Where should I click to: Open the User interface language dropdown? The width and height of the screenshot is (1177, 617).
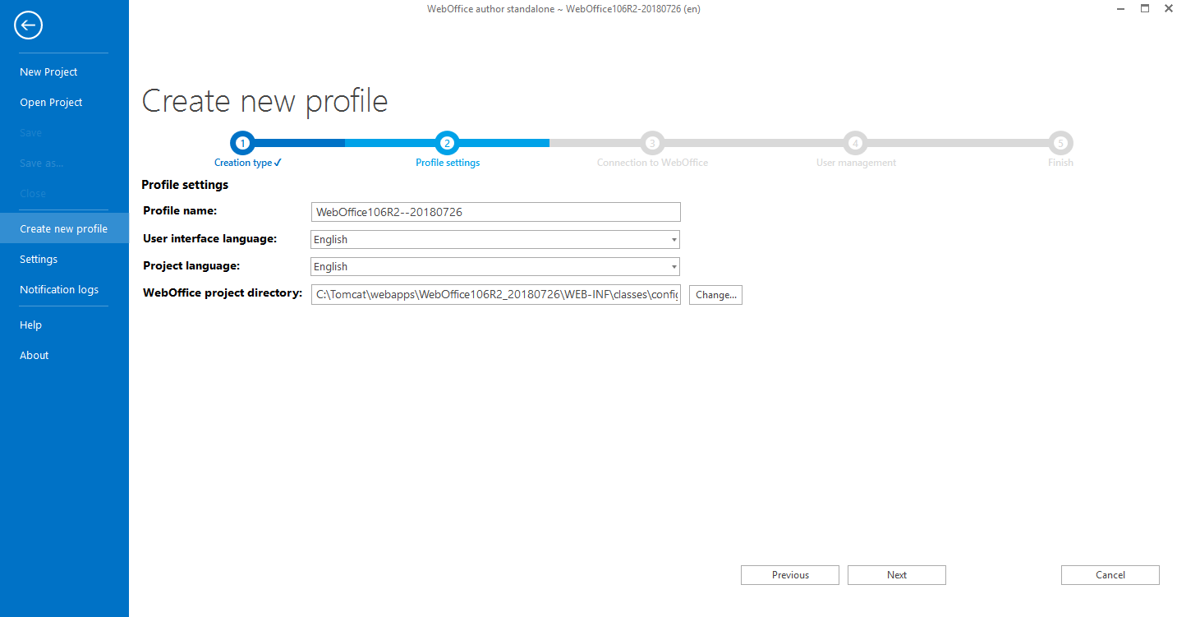[x=674, y=239]
